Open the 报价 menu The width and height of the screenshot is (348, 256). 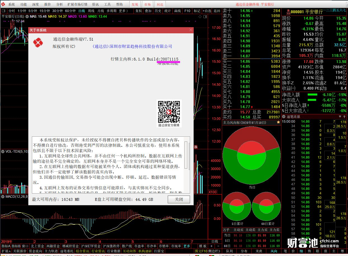[x=48, y=4]
